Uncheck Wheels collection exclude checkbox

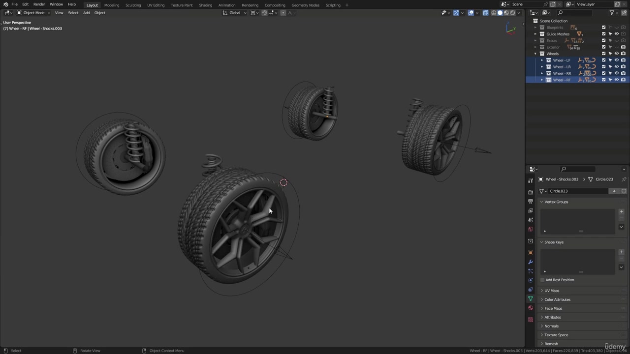tap(604, 54)
